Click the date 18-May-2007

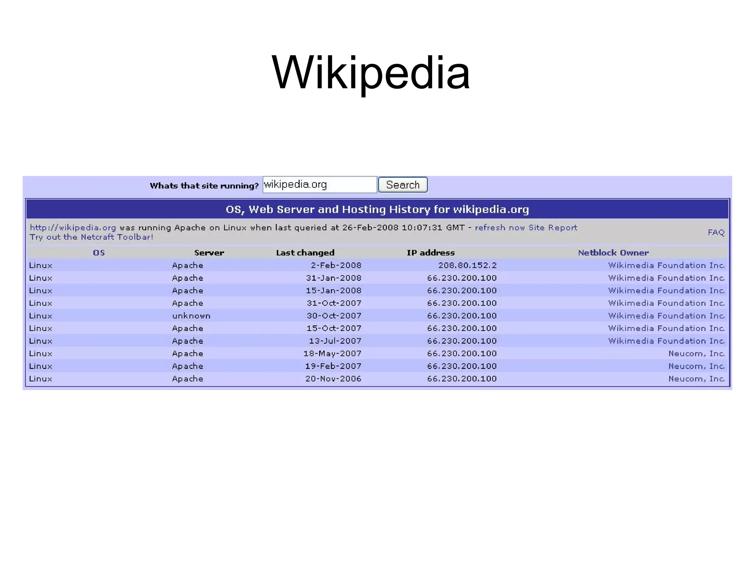333,353
